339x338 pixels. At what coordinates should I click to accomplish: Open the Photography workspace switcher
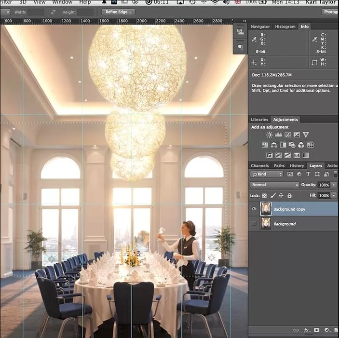(x=330, y=12)
